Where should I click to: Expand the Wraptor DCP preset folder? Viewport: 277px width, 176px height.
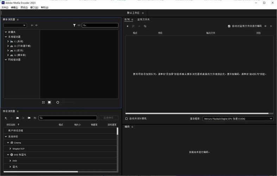coord(10,149)
